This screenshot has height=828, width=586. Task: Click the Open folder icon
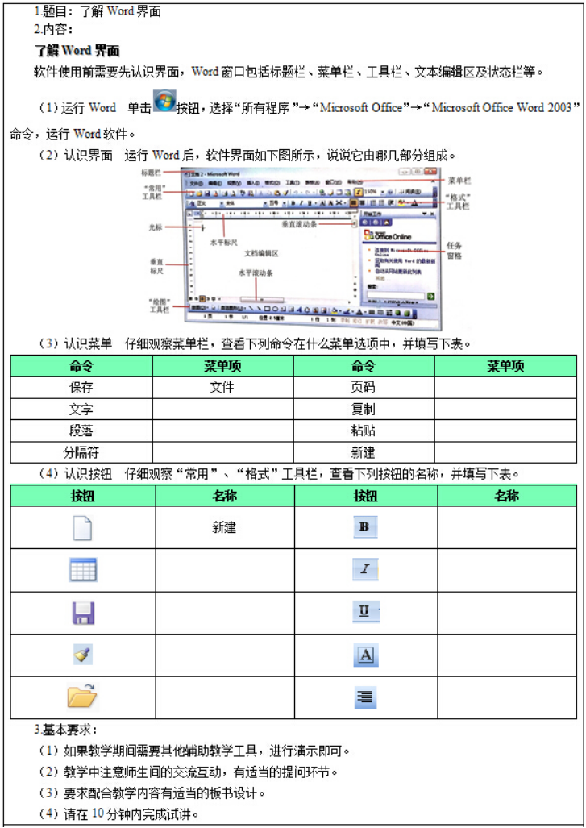[x=83, y=696]
